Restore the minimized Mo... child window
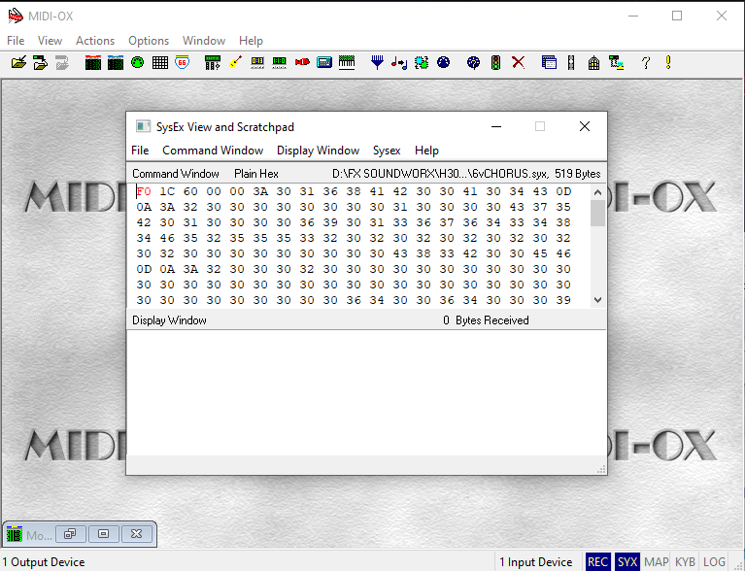 [70, 534]
